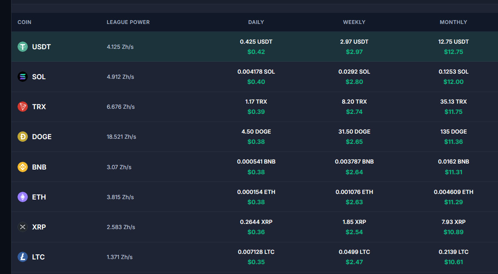Select the XRP coin icon
Screen dimensions: 498x274
[23, 227]
